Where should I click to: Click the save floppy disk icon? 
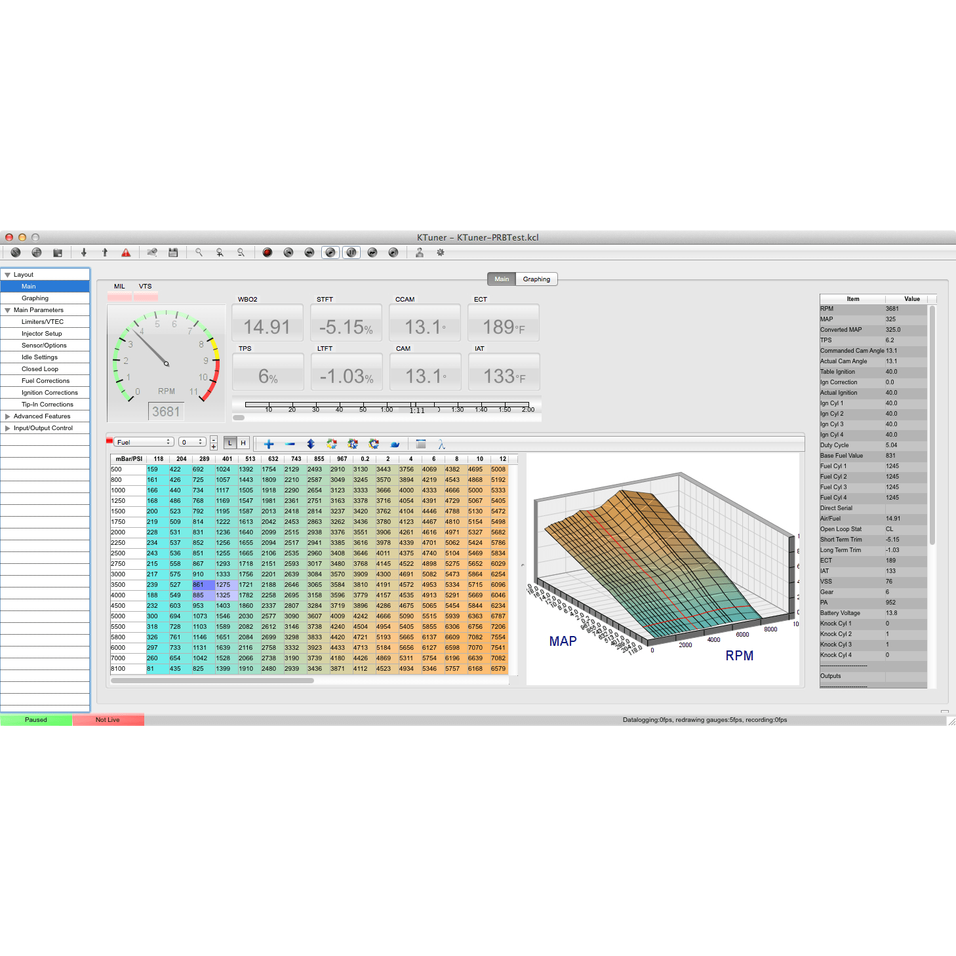(173, 252)
